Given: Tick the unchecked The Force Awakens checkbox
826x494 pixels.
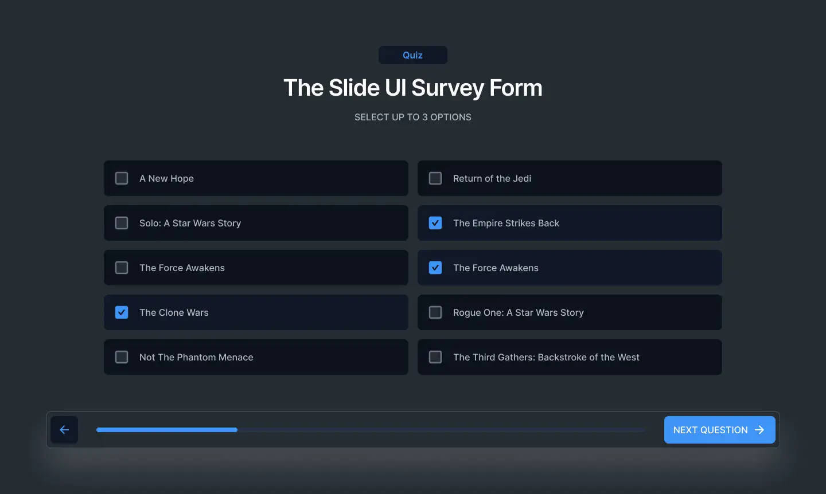Looking at the screenshot, I should [122, 268].
